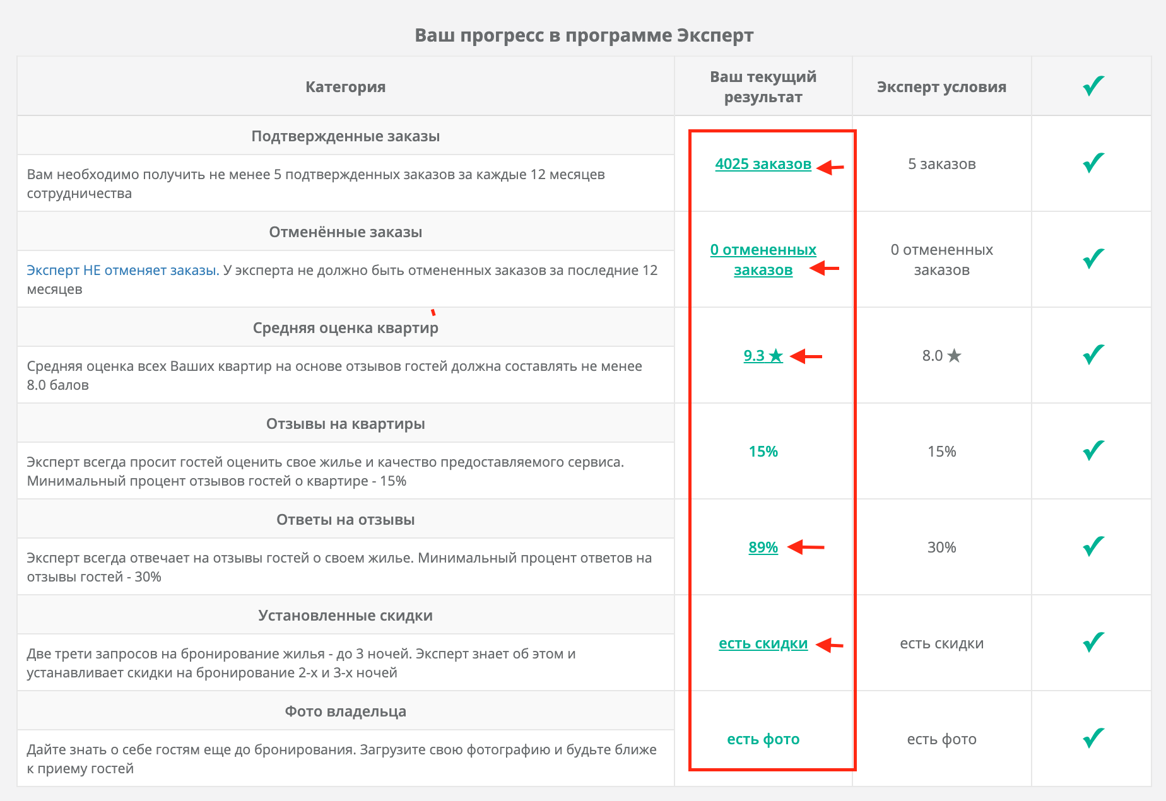This screenshot has height=801, width=1166.
Task: Click the checkmark in the Средняя оценка квартир row
Action: click(1093, 354)
